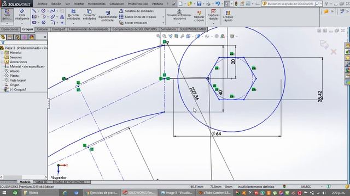Click Reparar croquis tool

(x=199, y=16)
